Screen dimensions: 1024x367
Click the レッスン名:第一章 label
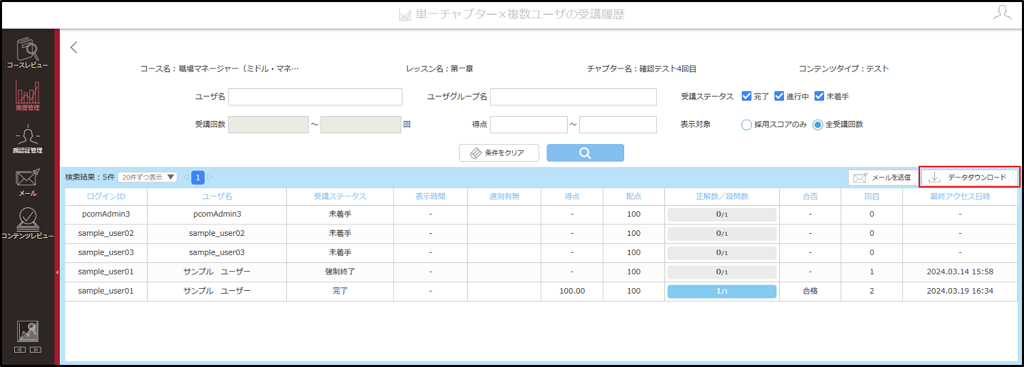[x=439, y=69]
